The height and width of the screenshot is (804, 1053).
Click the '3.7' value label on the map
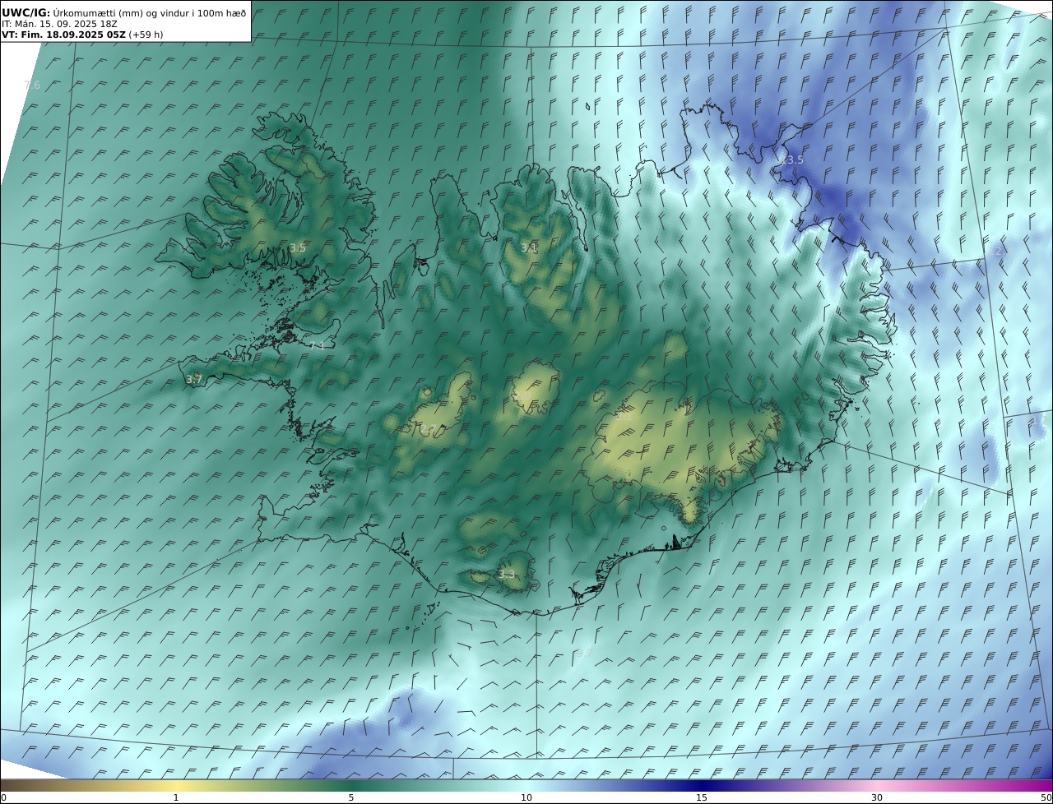[x=193, y=379]
